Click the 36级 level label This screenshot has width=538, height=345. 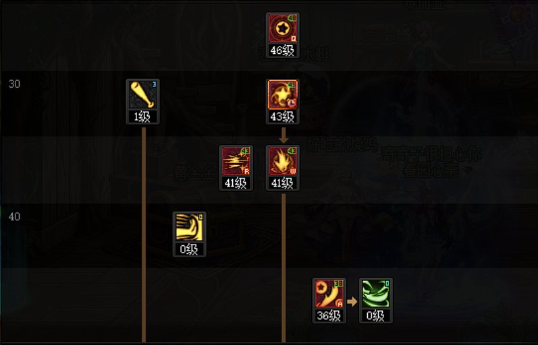tap(329, 315)
